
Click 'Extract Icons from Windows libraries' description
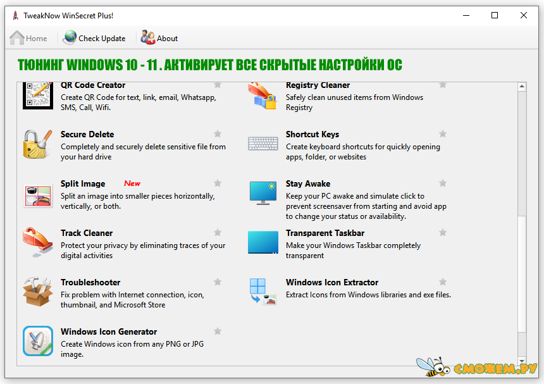(368, 295)
